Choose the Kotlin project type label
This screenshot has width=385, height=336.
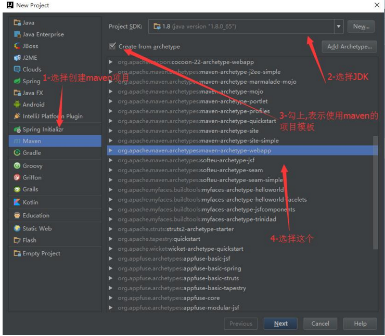point(31,202)
